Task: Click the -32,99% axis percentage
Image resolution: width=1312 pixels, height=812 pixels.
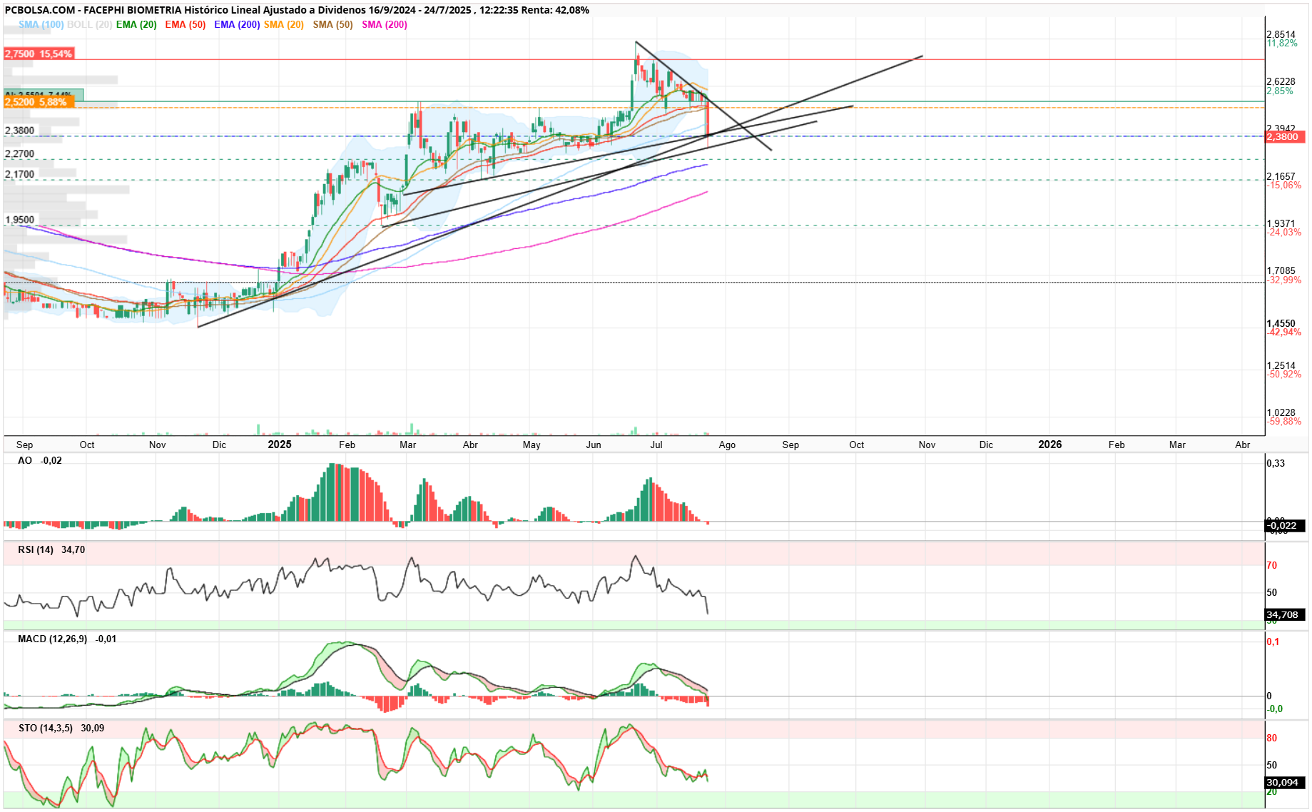Action: coord(1284,280)
